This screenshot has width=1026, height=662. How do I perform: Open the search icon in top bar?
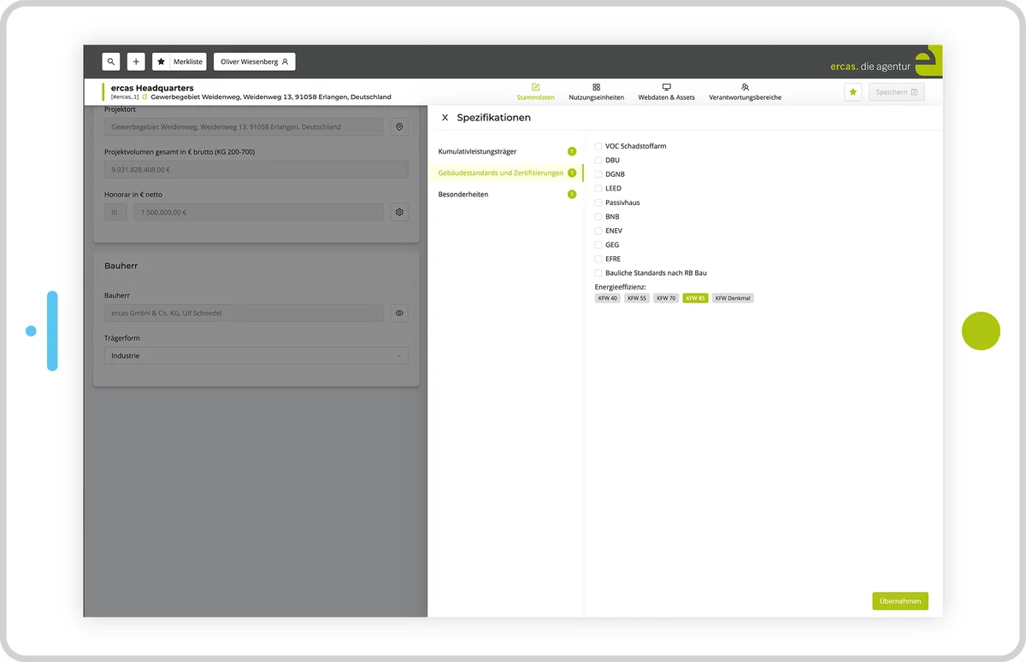(111, 61)
